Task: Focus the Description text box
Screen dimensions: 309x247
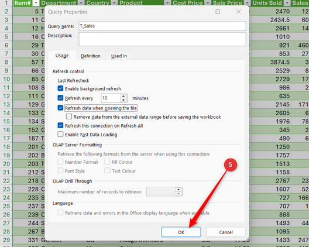Action: (x=162, y=39)
